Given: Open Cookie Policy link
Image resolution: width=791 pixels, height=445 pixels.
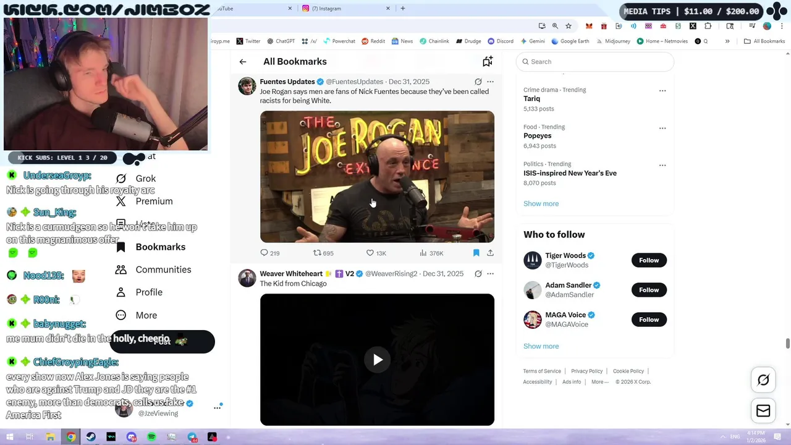Looking at the screenshot, I should pos(628,371).
